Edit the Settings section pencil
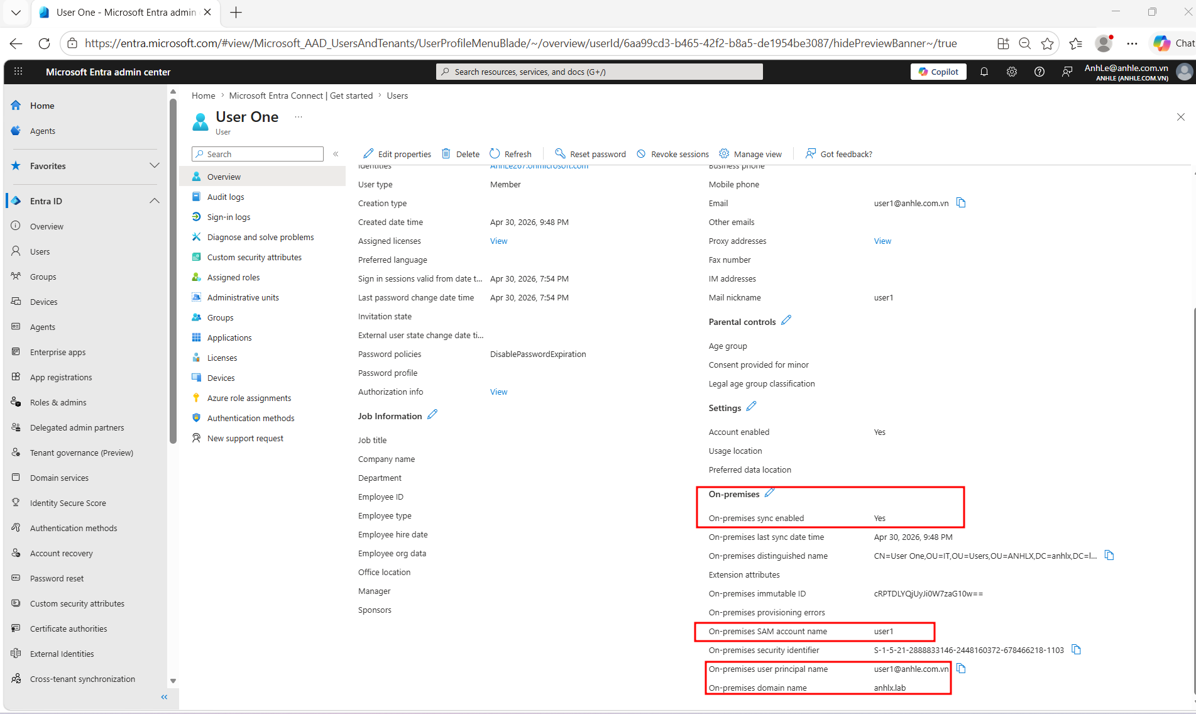 752,407
